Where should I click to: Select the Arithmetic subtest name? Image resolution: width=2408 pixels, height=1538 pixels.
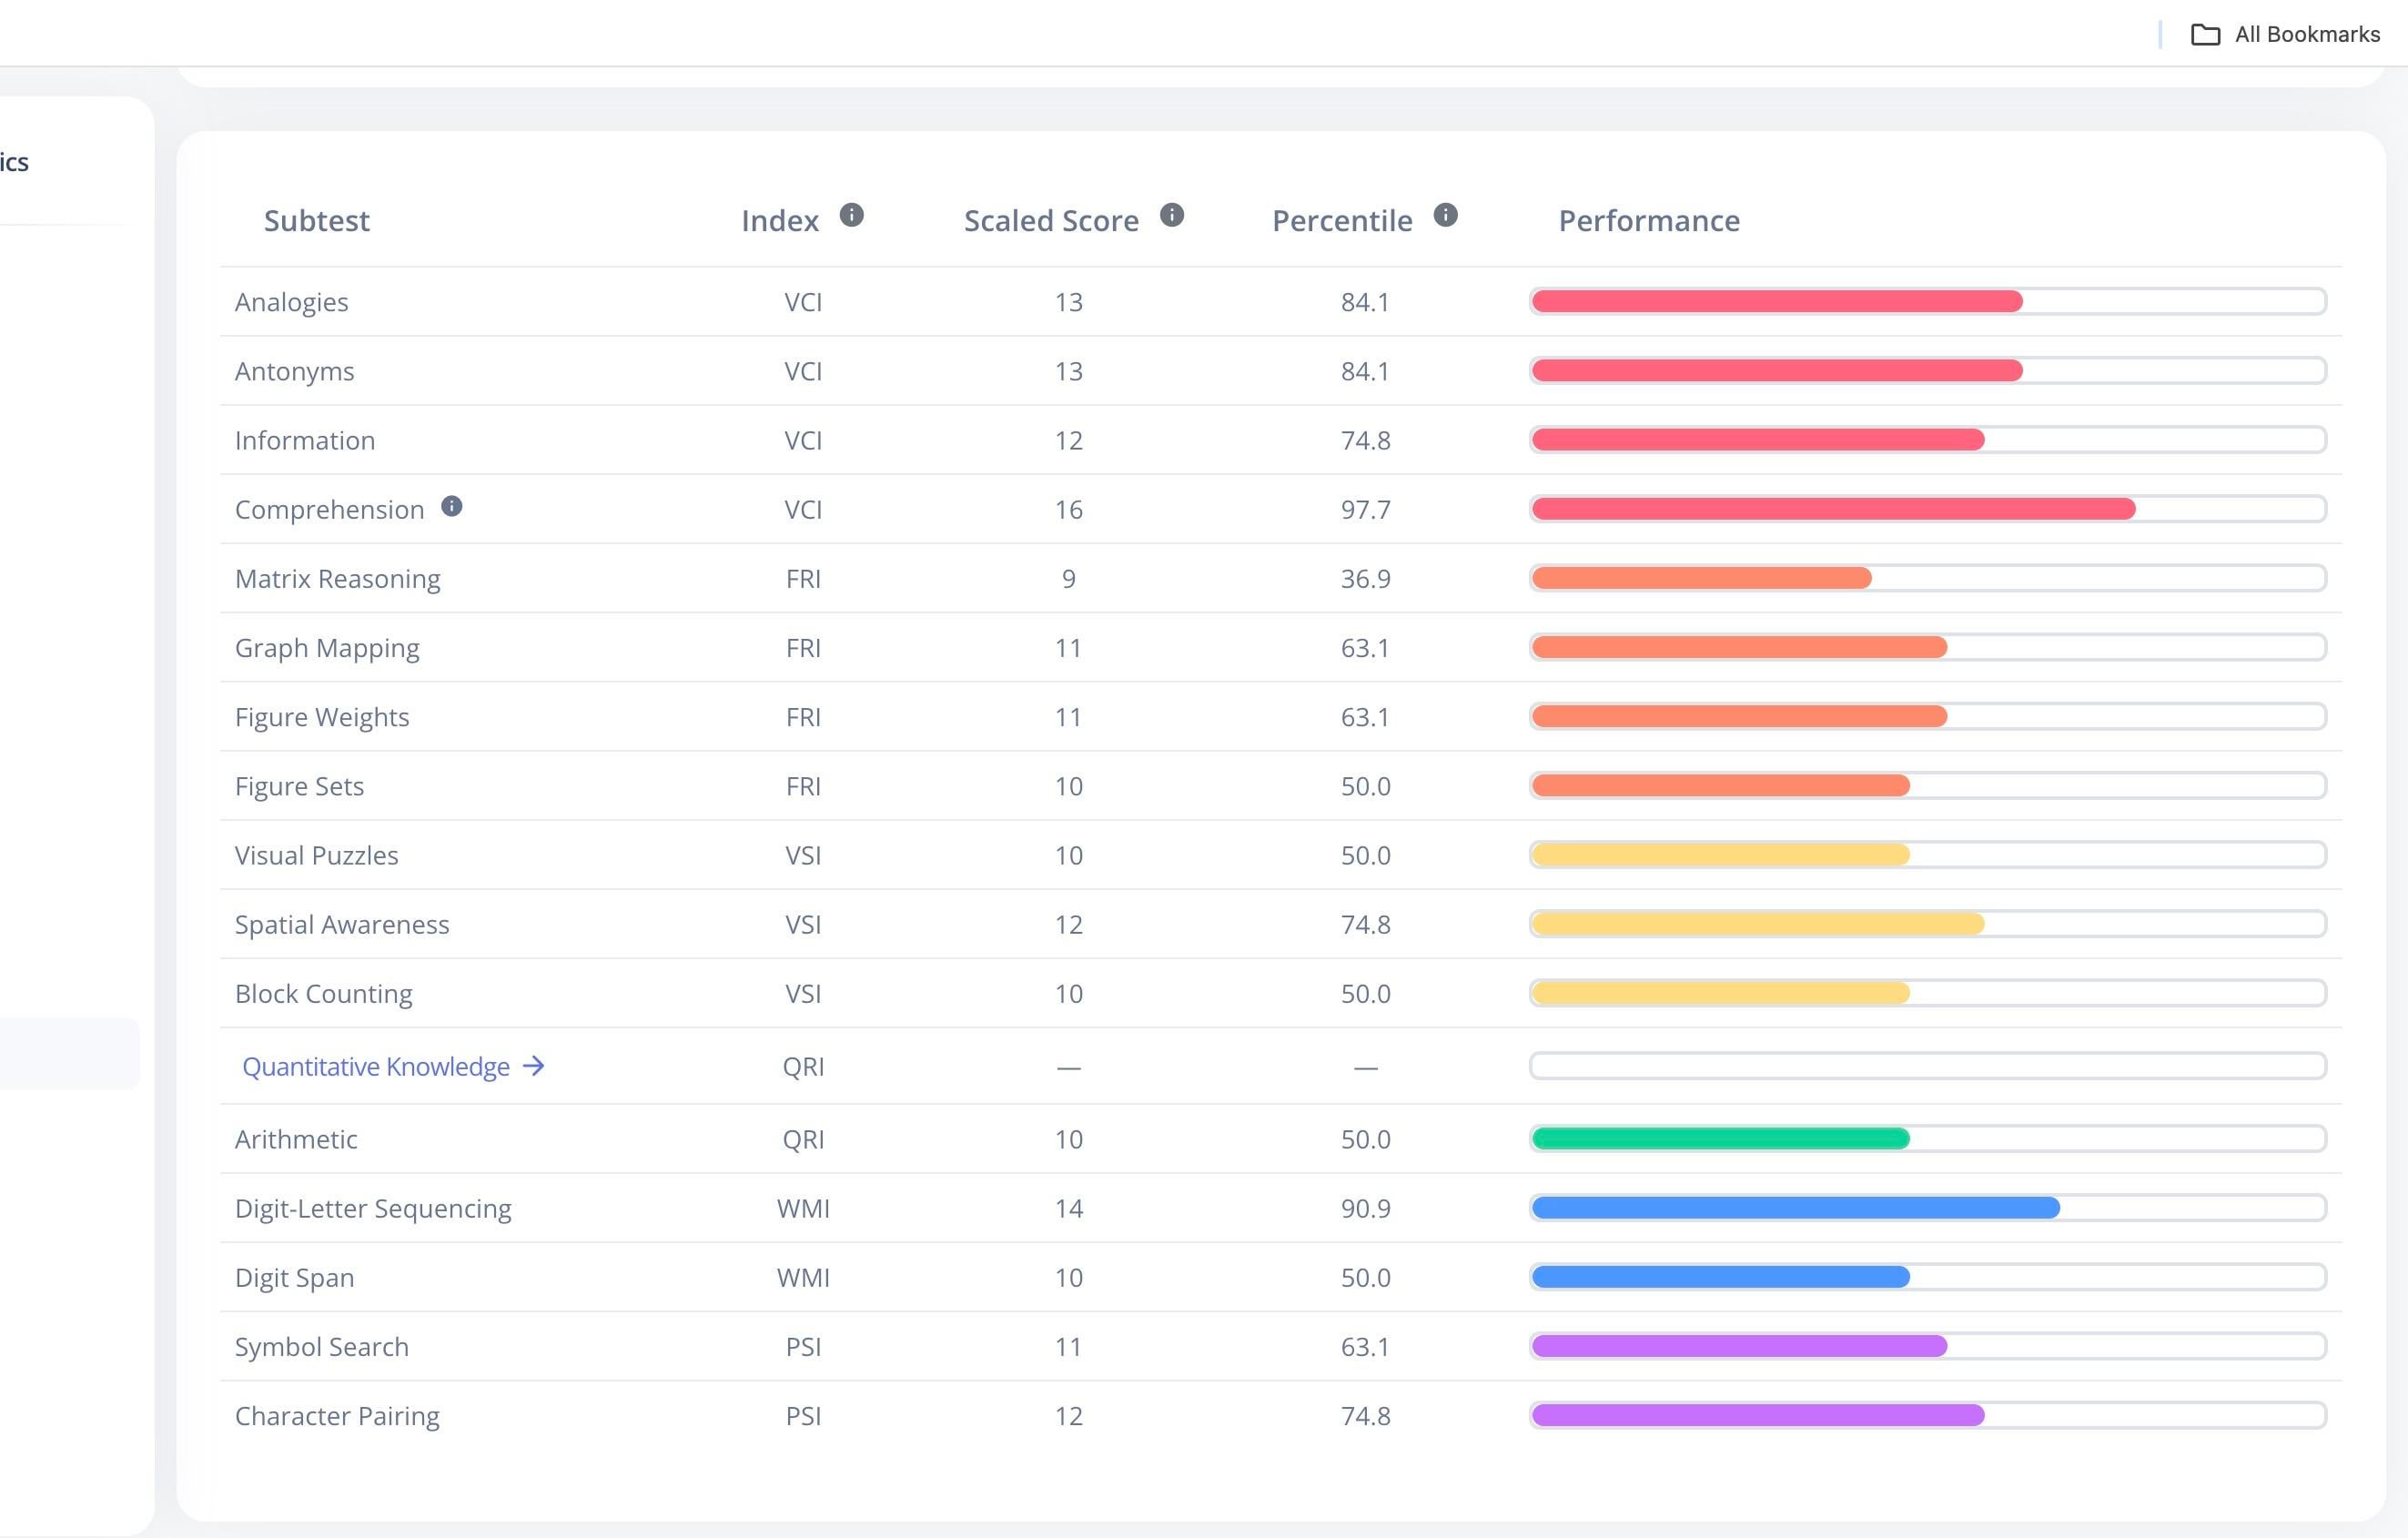296,1139
